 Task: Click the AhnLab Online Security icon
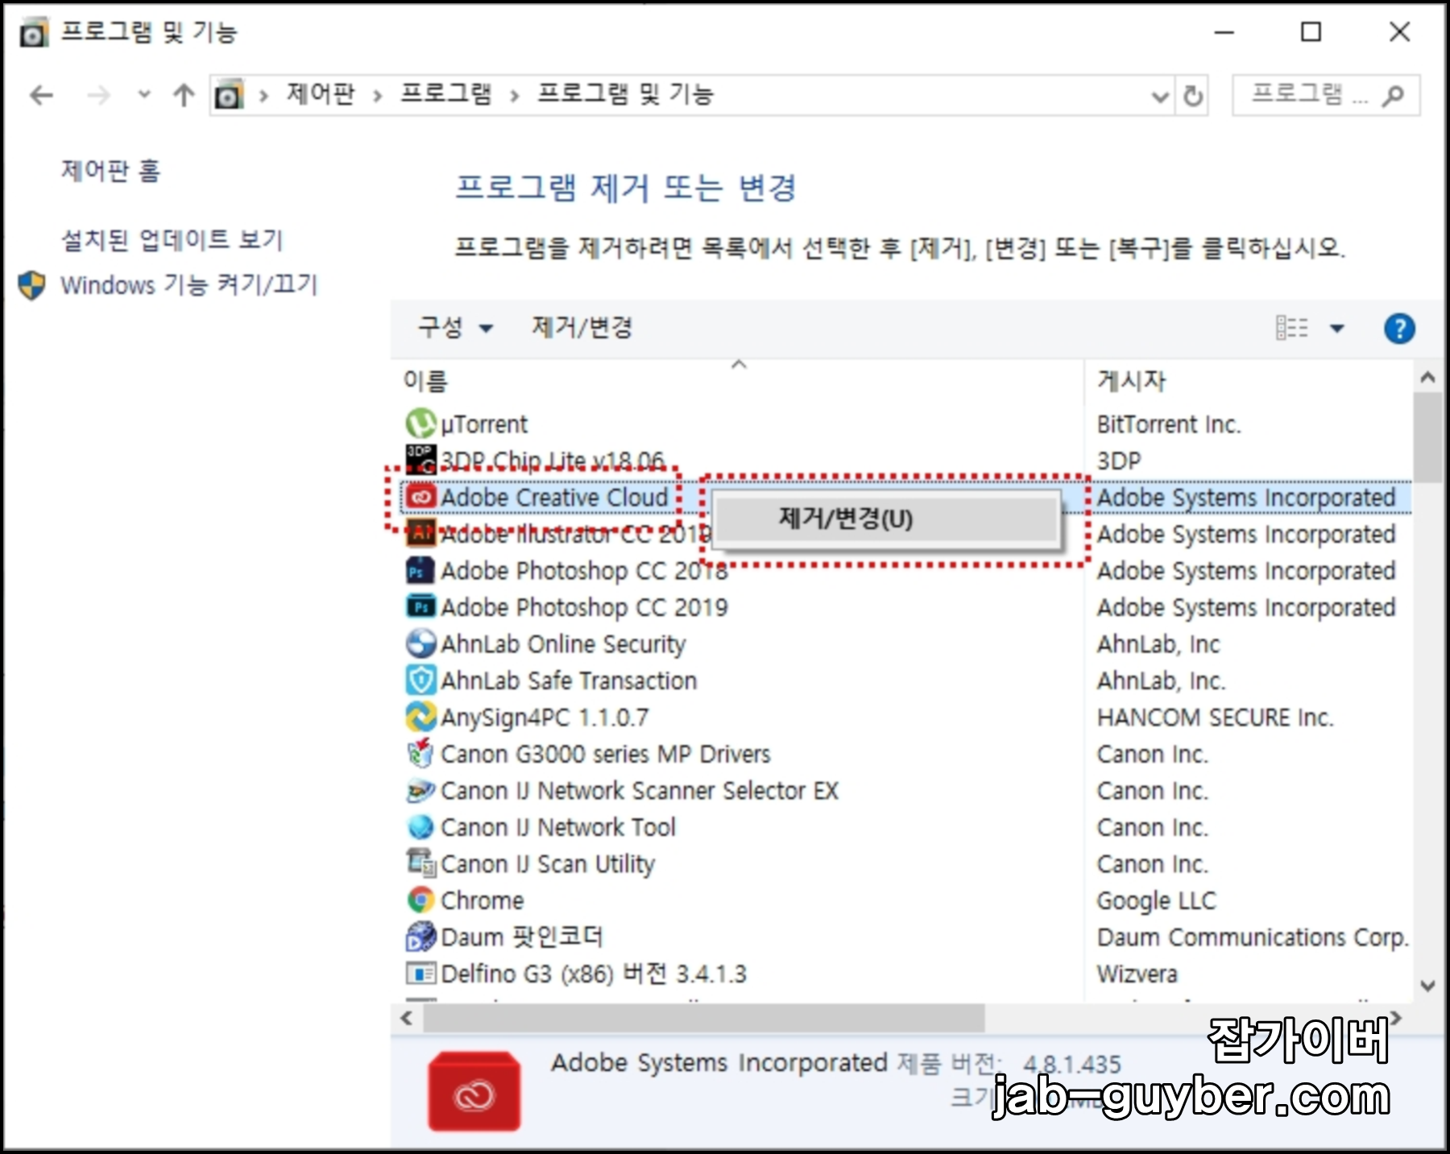(420, 643)
